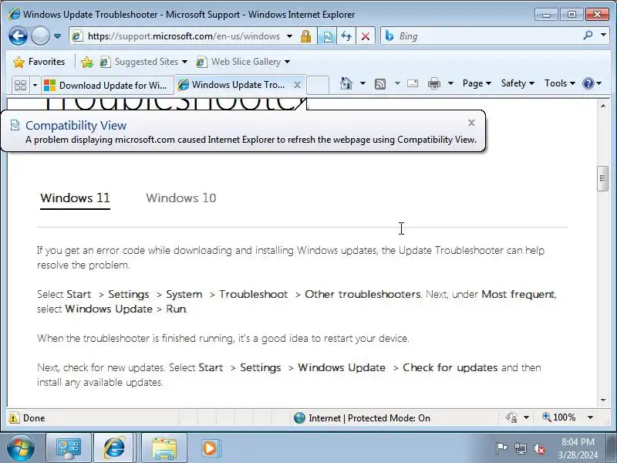Run search with the magnifier icon

588,35
